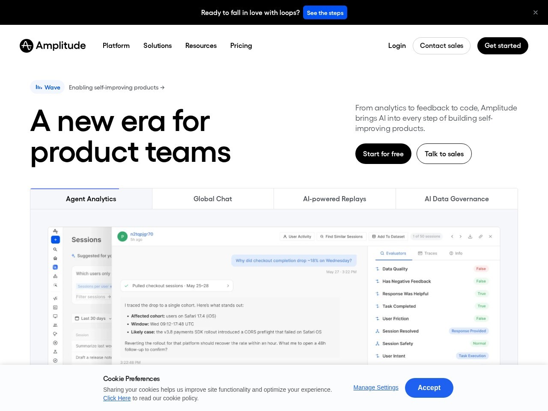Click the monitor icon in the app sidebar

tap(55, 316)
